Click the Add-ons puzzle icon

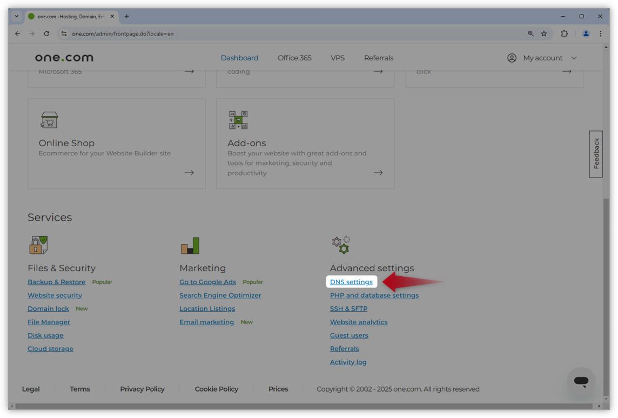click(238, 119)
